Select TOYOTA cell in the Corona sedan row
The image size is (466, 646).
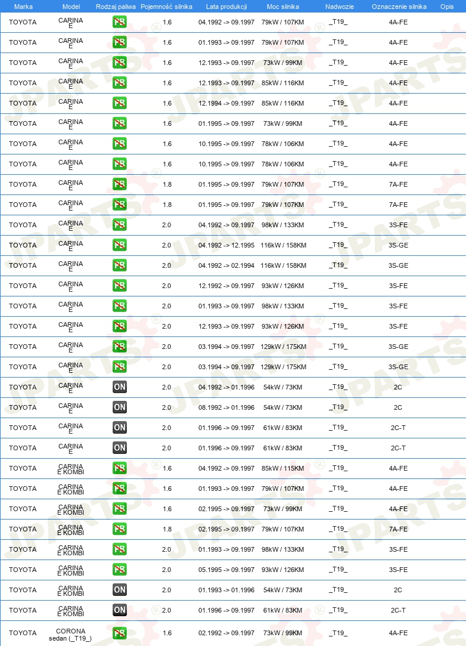coord(23,633)
